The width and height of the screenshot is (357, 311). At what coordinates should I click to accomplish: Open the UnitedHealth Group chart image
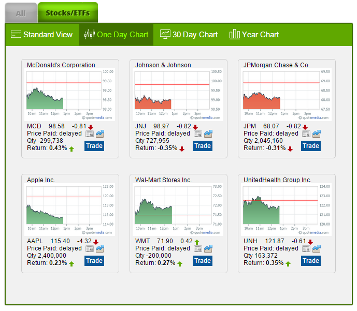pyautogui.click(x=286, y=210)
